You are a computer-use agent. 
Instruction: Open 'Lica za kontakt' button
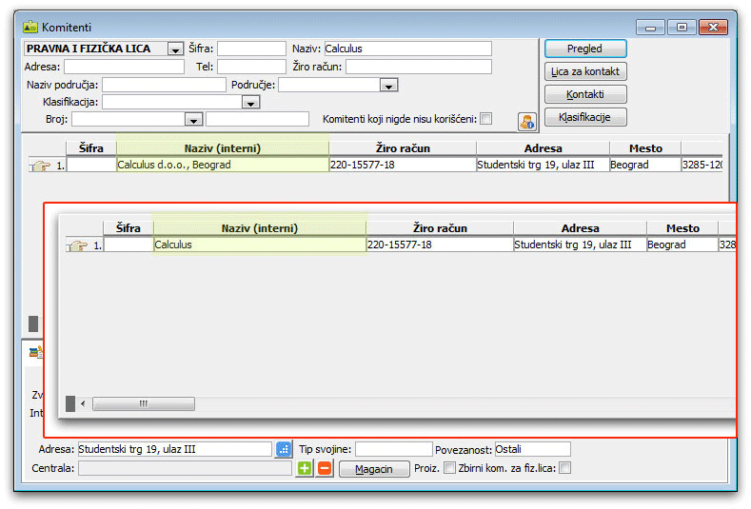(x=585, y=71)
